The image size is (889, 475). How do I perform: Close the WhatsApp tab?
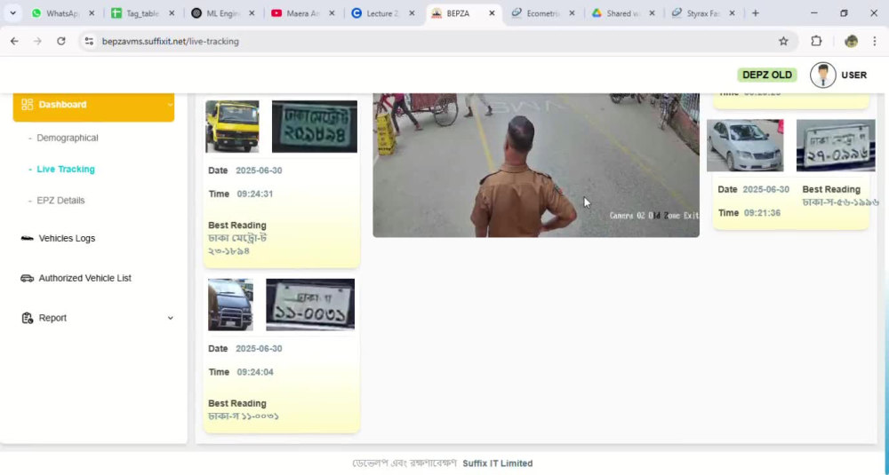pyautogui.click(x=92, y=13)
